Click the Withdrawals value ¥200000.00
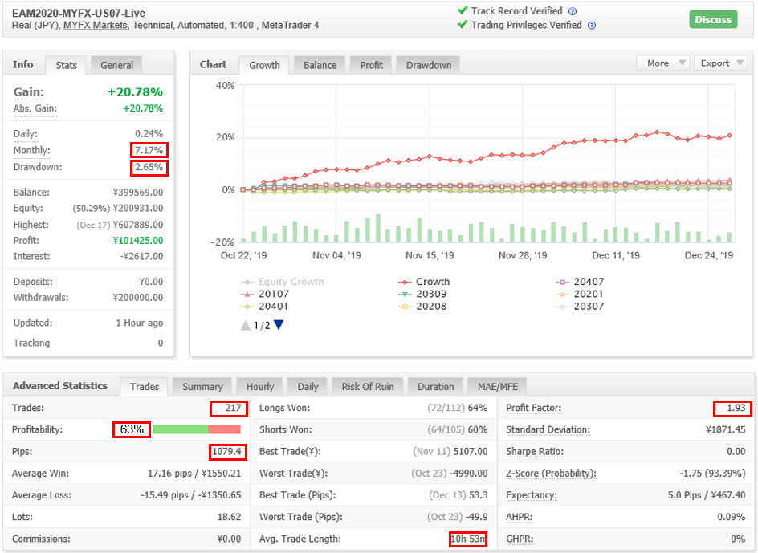This screenshot has height=553, width=758. (138, 297)
